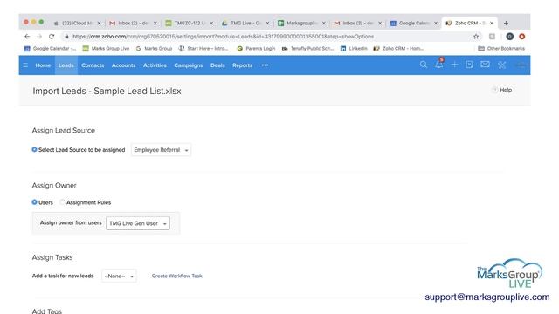
Task: Reload the page with refresh icon
Action: coord(52,37)
